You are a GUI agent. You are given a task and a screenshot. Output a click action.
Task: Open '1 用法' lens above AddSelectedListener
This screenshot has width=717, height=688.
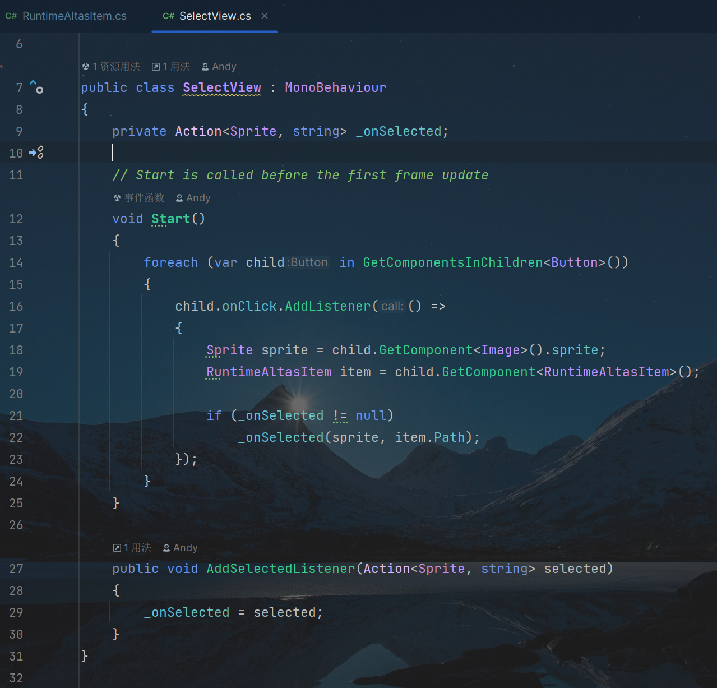point(137,548)
